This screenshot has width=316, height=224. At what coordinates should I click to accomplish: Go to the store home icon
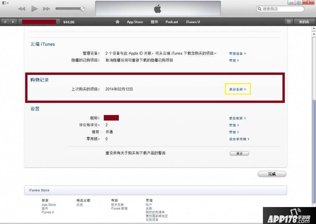pos(117,22)
